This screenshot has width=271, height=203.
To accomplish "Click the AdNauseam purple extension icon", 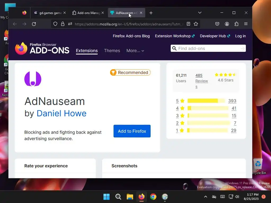I will coord(33,79).
